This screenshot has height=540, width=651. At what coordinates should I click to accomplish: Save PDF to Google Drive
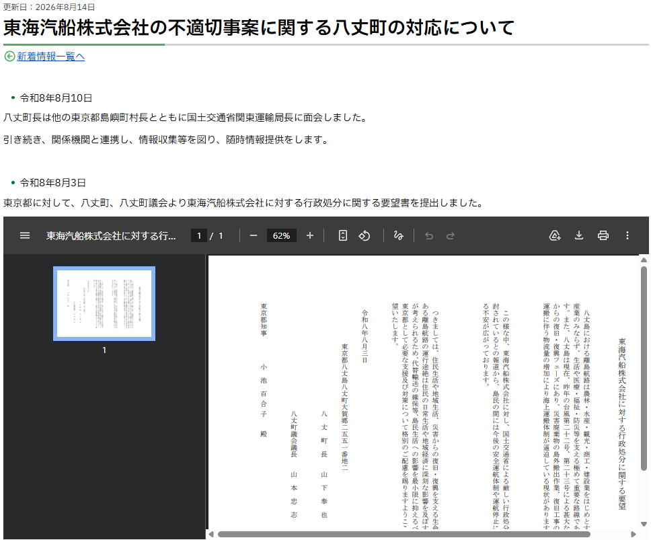coord(555,236)
